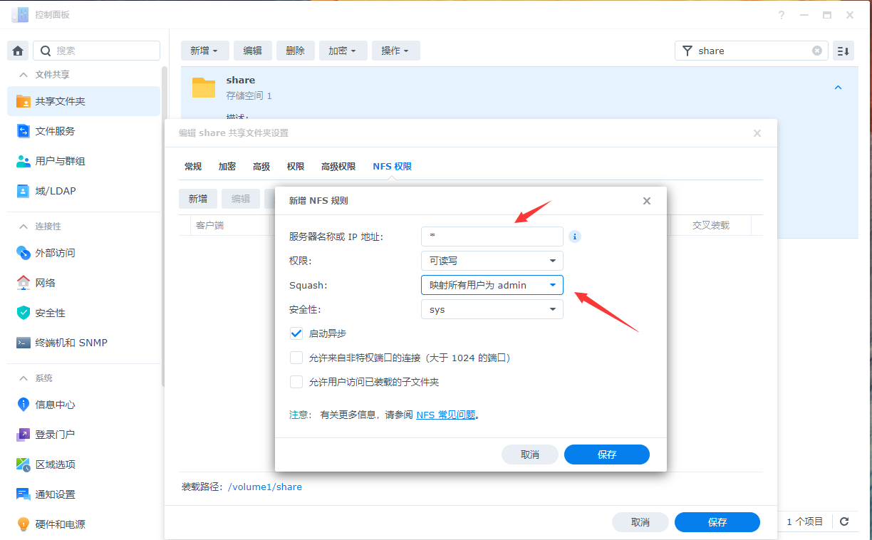Open Login Portal (登录门户) icon
Image resolution: width=872 pixels, height=540 pixels.
[x=24, y=435]
